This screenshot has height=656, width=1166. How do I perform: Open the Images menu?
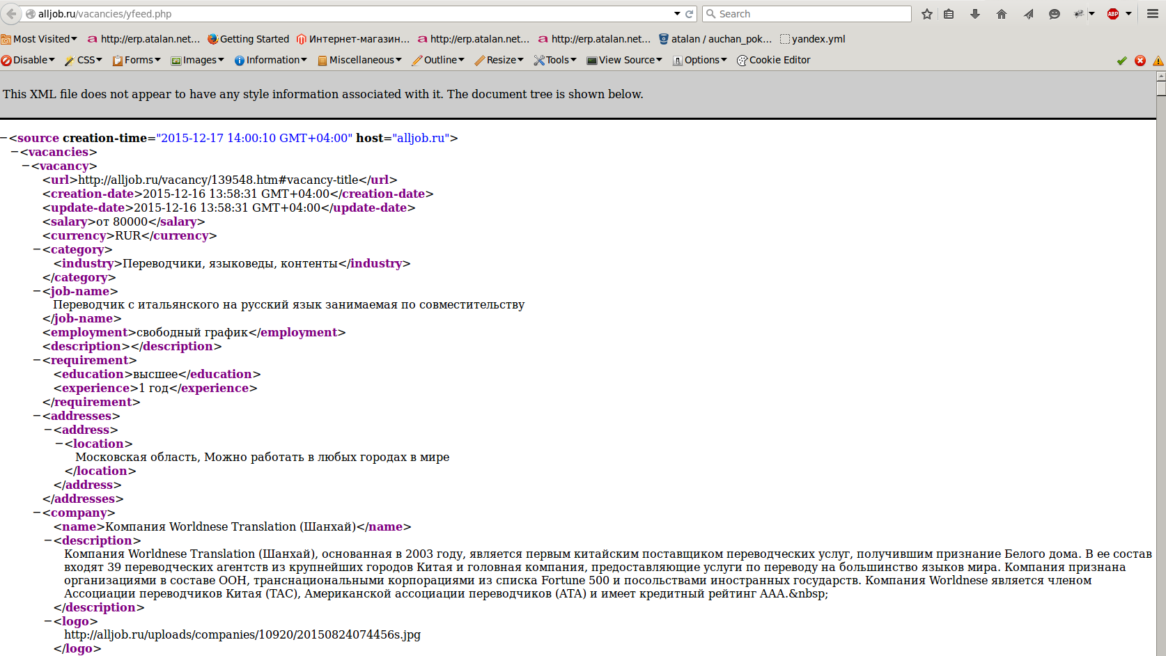coord(198,60)
